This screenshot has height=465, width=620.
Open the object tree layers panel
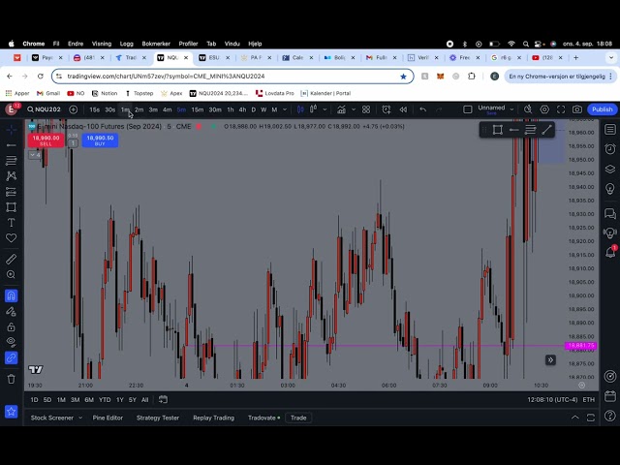[610, 169]
